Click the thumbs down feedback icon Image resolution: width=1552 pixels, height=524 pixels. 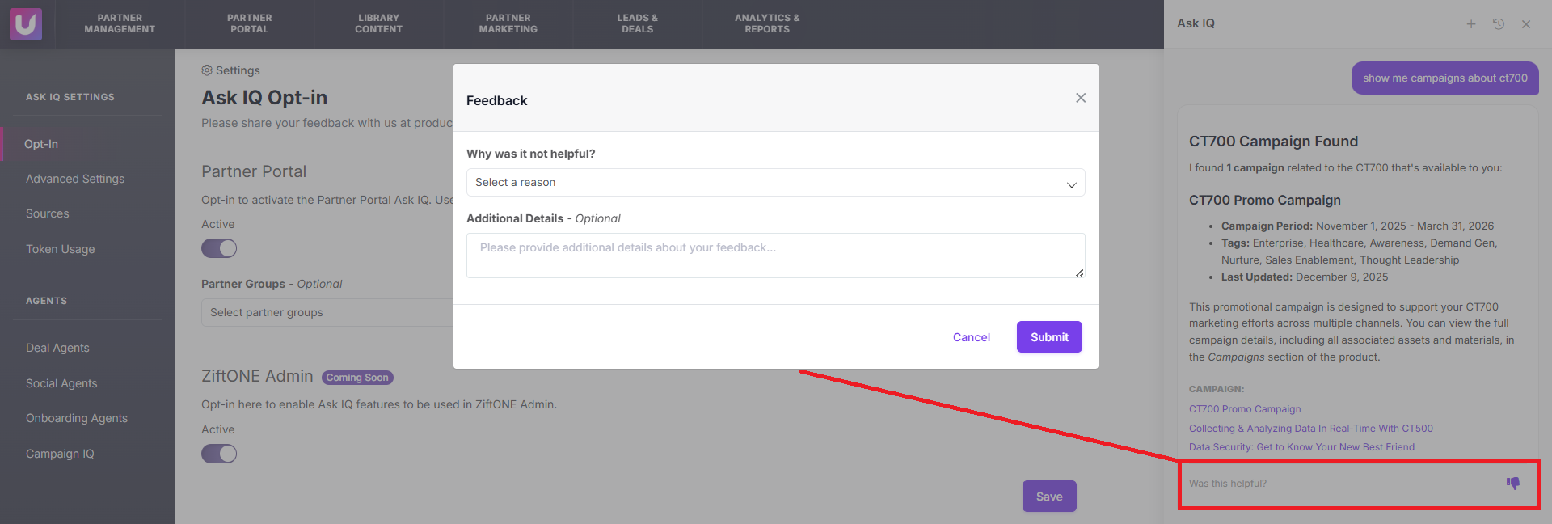point(1512,483)
